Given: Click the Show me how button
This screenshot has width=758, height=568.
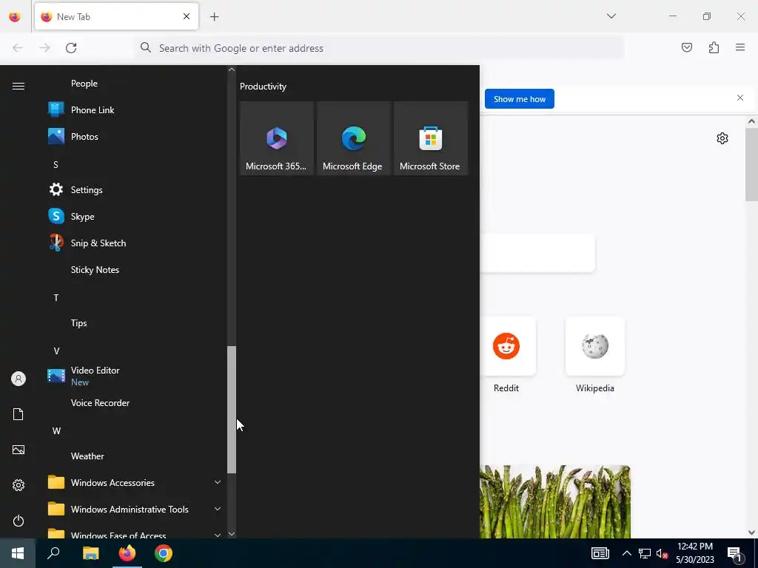Looking at the screenshot, I should click(519, 99).
